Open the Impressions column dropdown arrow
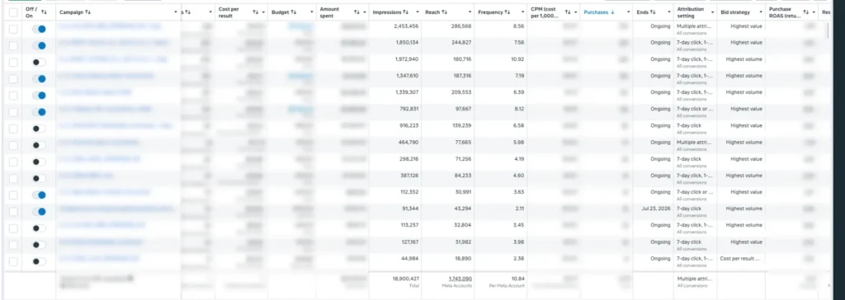This screenshot has width=845, height=300. (x=418, y=12)
